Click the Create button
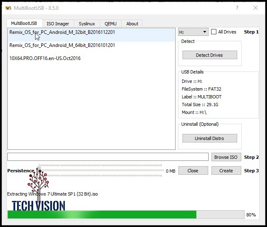 point(226,171)
